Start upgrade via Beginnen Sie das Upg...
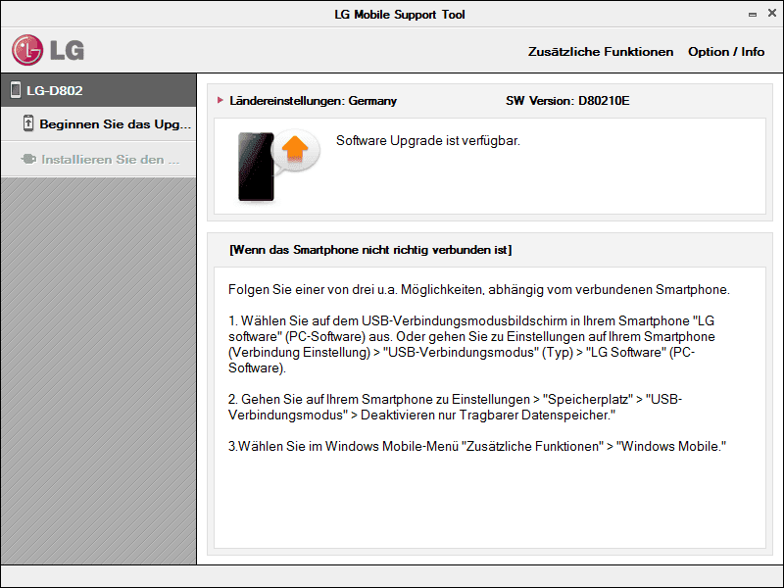784x588 pixels. [x=99, y=124]
